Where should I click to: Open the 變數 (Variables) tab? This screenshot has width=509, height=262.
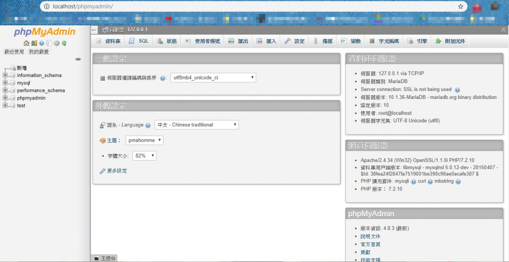(x=350, y=41)
